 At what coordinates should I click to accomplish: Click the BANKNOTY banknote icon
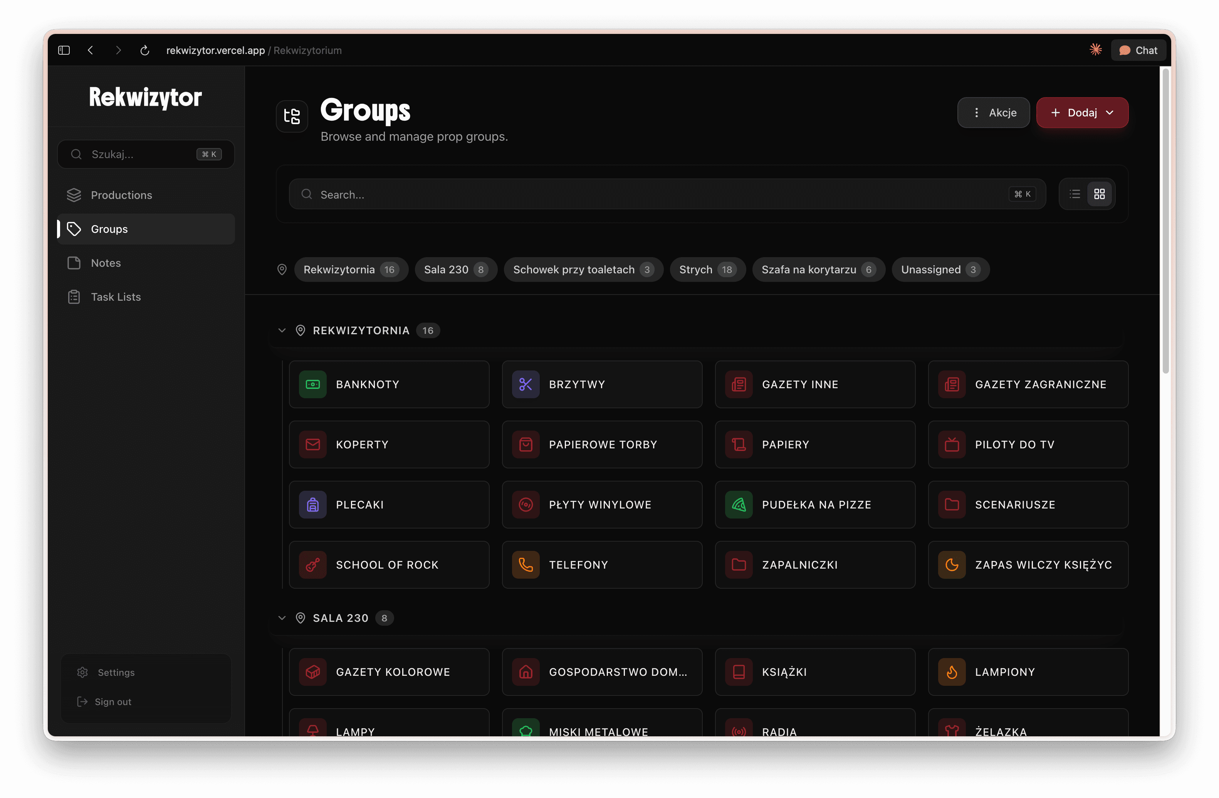pos(312,384)
